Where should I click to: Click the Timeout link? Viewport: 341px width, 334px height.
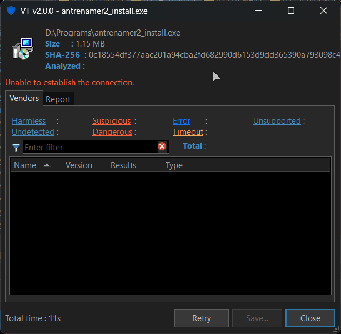pyautogui.click(x=188, y=132)
